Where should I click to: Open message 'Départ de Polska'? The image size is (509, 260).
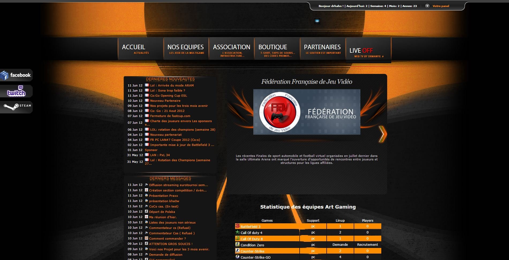[162, 212]
